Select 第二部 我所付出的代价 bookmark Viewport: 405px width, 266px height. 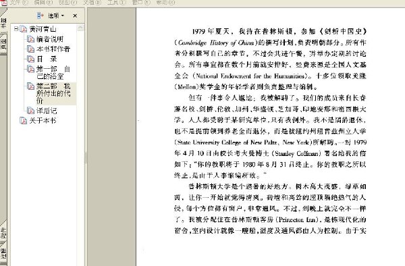tap(53, 93)
